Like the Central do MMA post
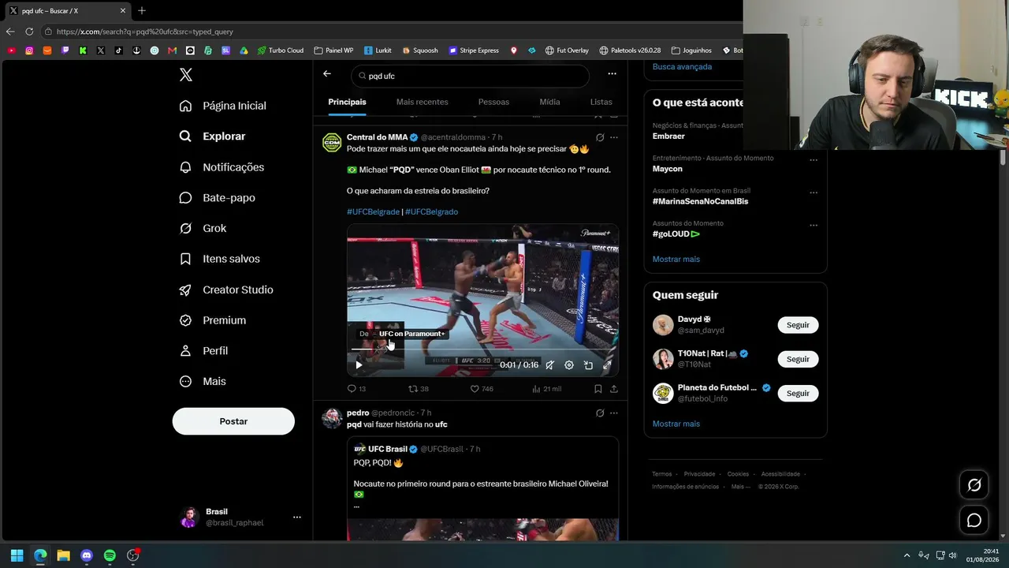1009x568 pixels. pos(481,389)
